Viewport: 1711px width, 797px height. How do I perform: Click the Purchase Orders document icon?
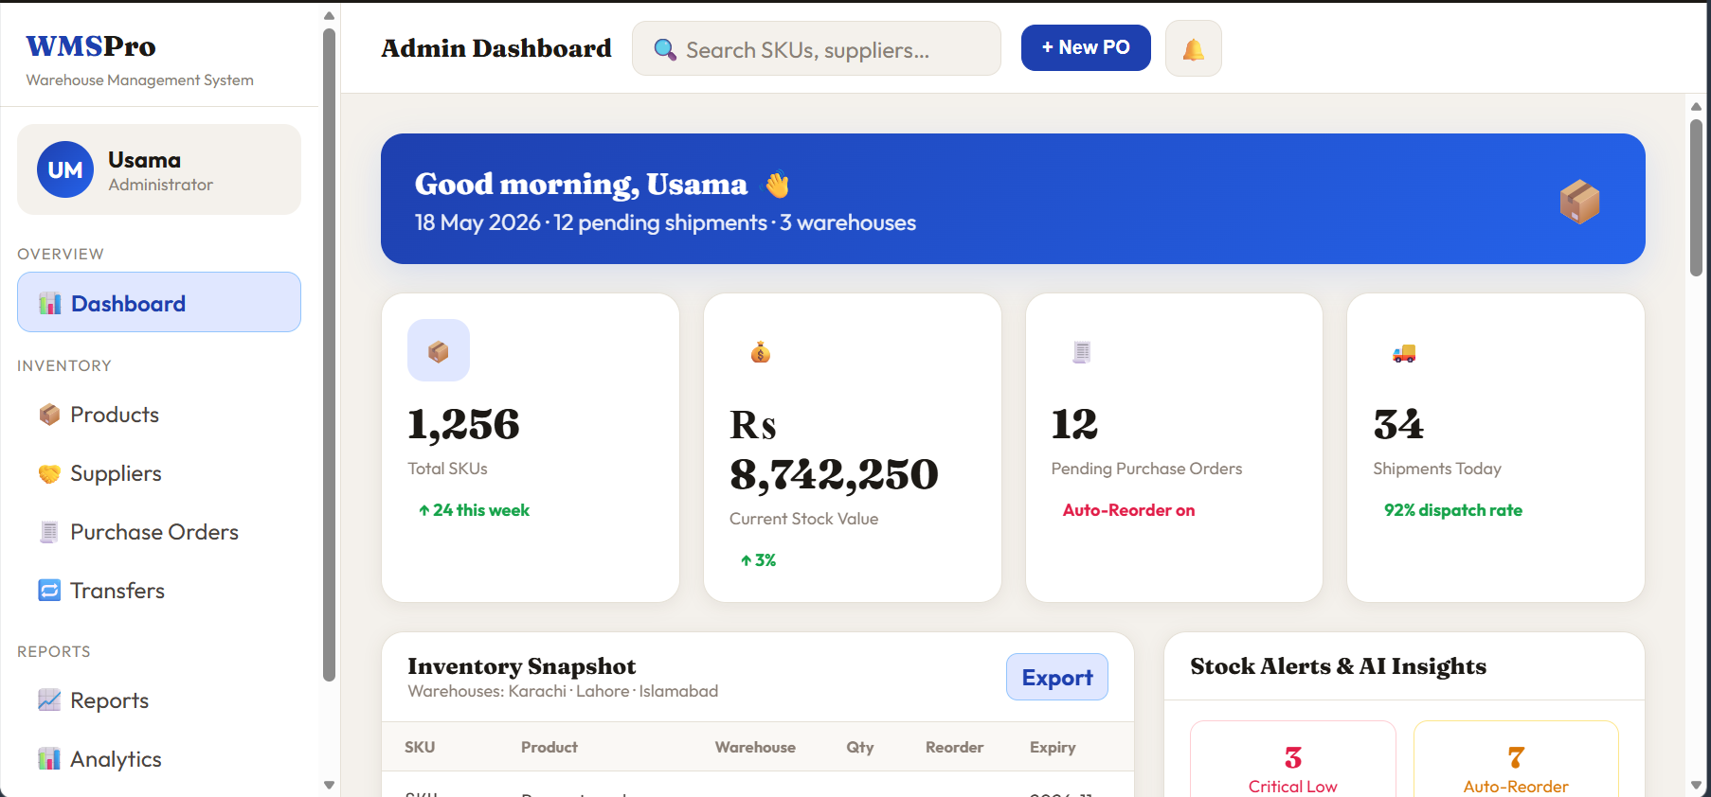(49, 532)
